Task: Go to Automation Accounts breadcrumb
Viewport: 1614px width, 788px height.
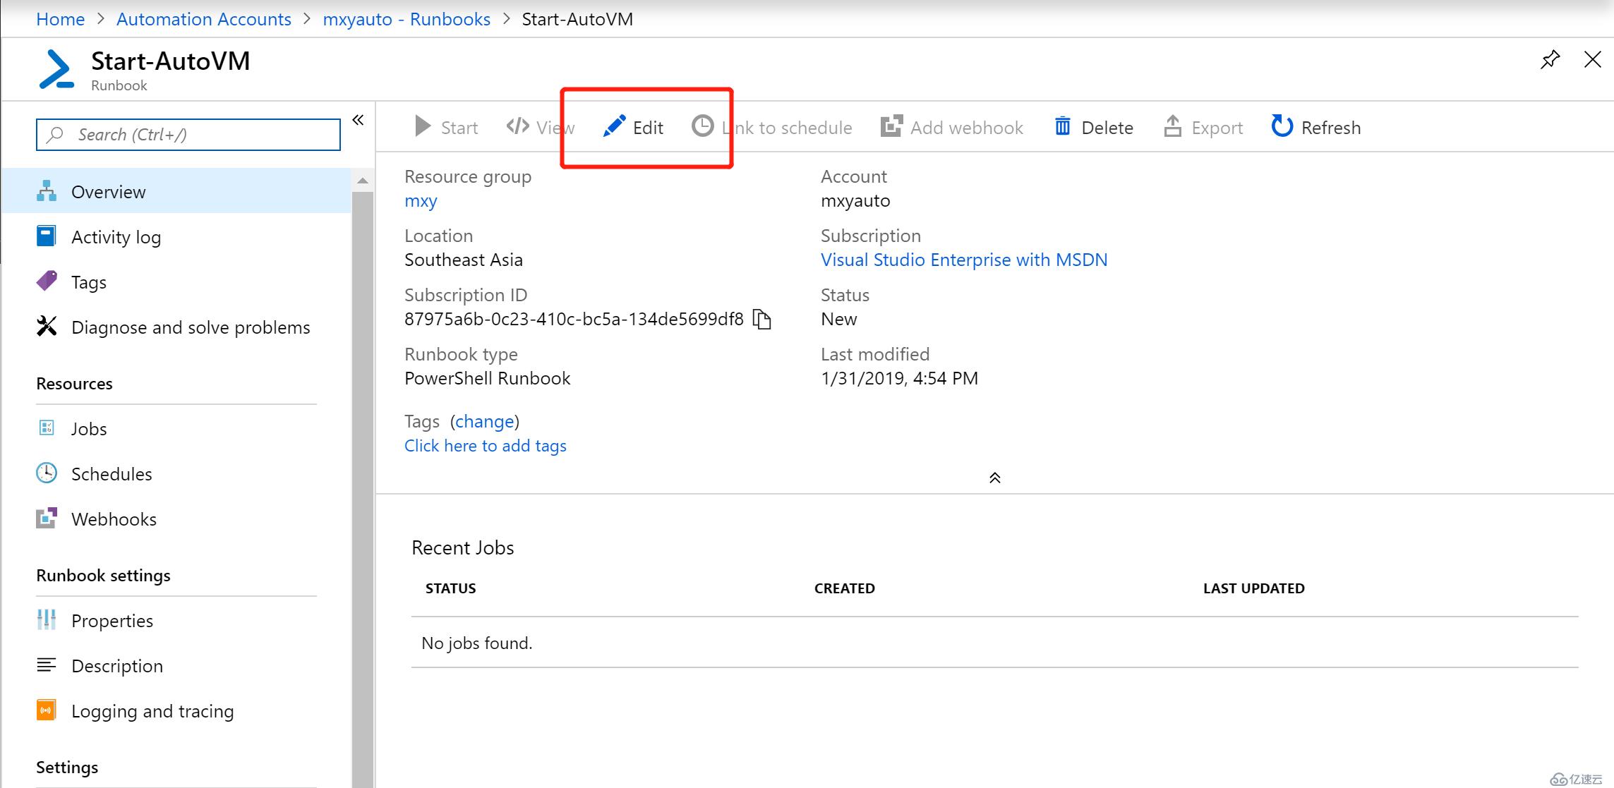Action: [x=204, y=19]
